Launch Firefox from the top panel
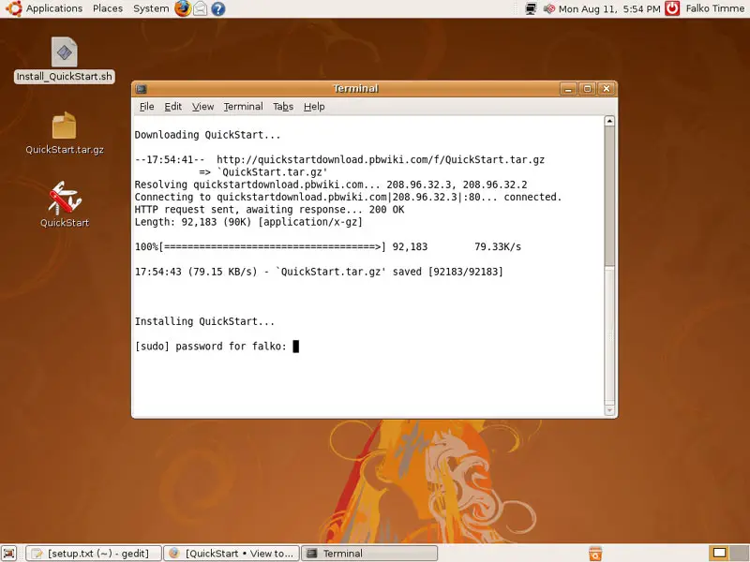Image resolution: width=750 pixels, height=562 pixels. point(182,8)
